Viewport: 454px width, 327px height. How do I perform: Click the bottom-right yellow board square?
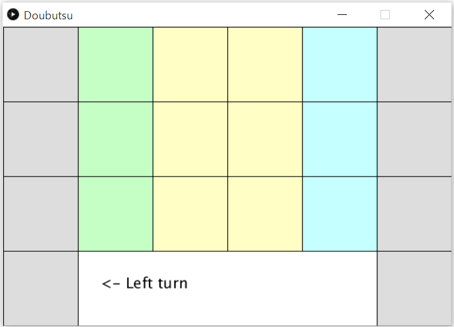click(x=265, y=214)
